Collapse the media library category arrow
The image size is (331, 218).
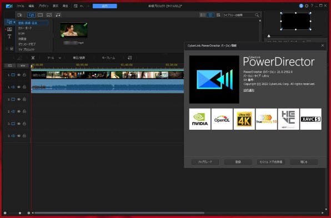coord(14,22)
